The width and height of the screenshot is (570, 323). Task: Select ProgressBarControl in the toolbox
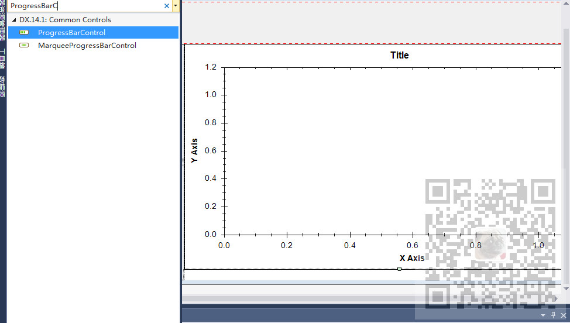[x=94, y=32]
